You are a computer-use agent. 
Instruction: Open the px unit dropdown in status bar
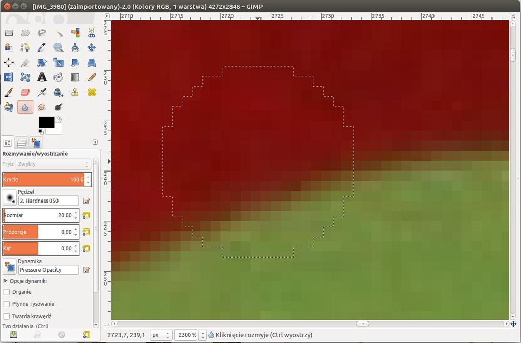161,335
